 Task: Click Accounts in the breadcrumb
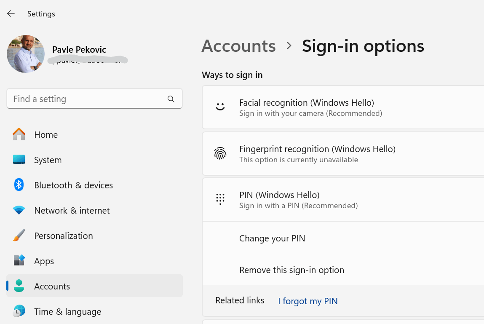pos(238,46)
